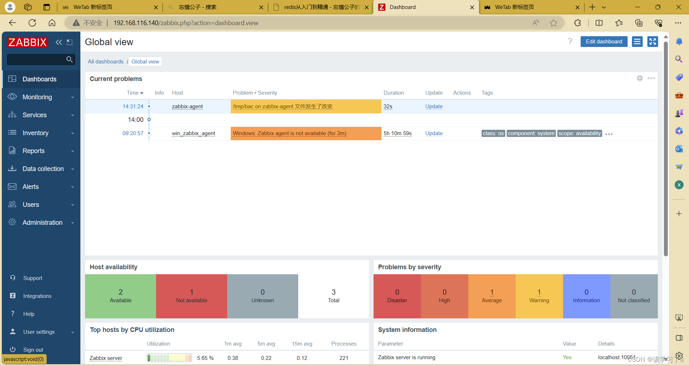Open /tmp/bac file changed problem
Viewport: 689px width, 366px height.
tap(283, 106)
